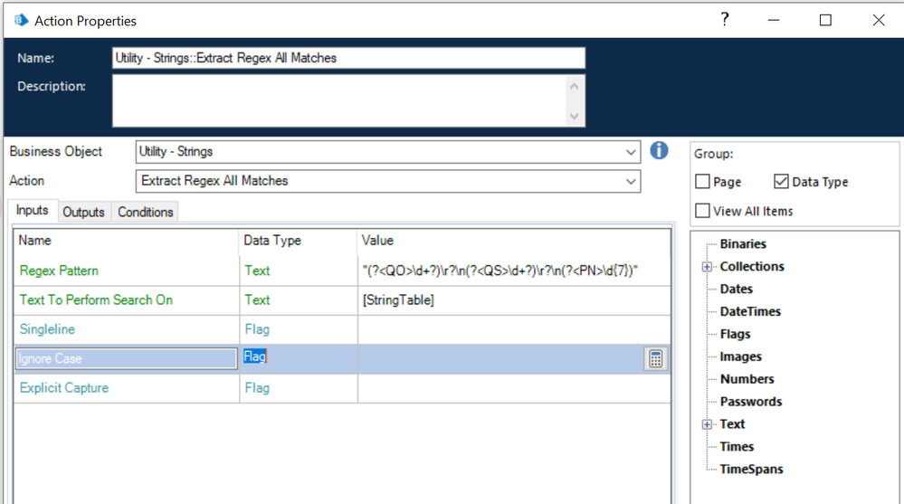Select the Collections tree item
The image size is (904, 504).
coord(752,266)
